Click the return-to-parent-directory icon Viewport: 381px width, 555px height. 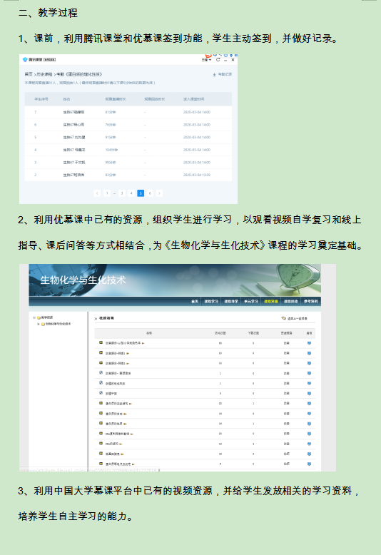click(x=283, y=318)
